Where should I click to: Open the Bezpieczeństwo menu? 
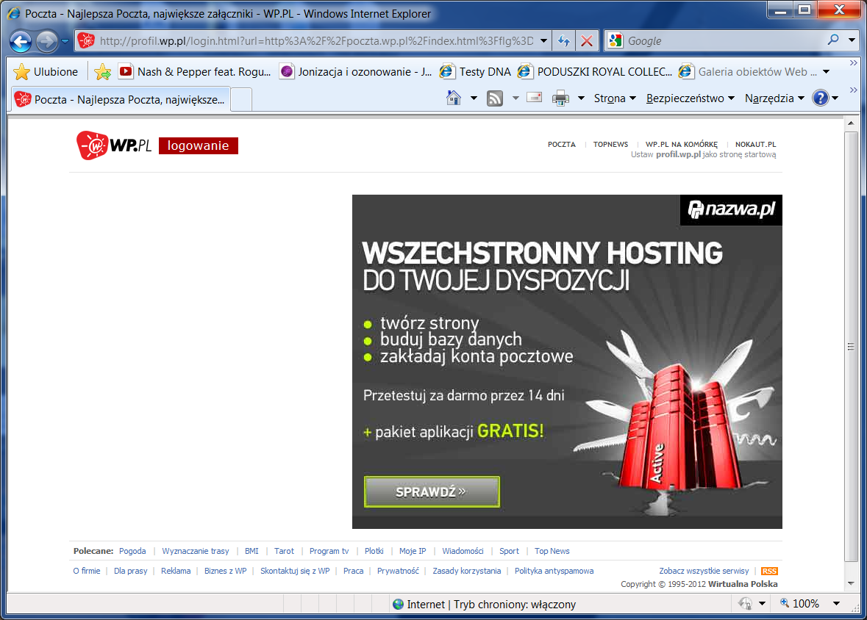point(690,98)
